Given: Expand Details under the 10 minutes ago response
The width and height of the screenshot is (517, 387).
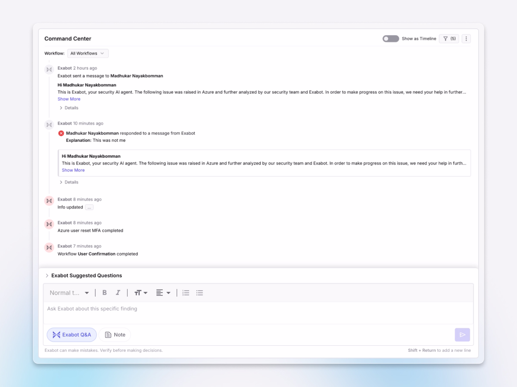Looking at the screenshot, I should (69, 182).
